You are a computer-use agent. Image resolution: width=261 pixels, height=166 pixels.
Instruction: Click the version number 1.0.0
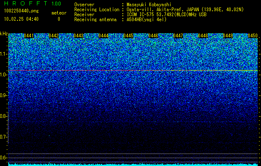56,4
